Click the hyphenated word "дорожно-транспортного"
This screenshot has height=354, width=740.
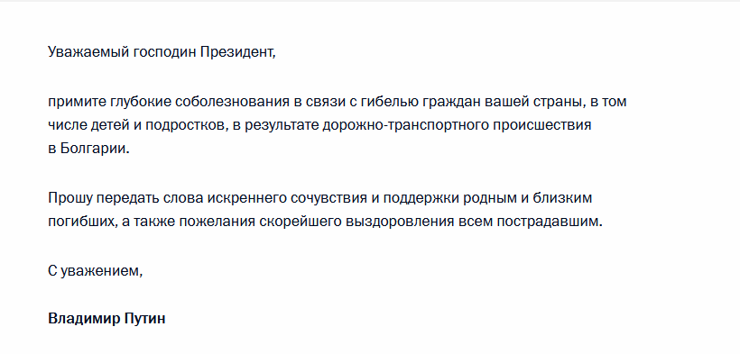coord(406,125)
